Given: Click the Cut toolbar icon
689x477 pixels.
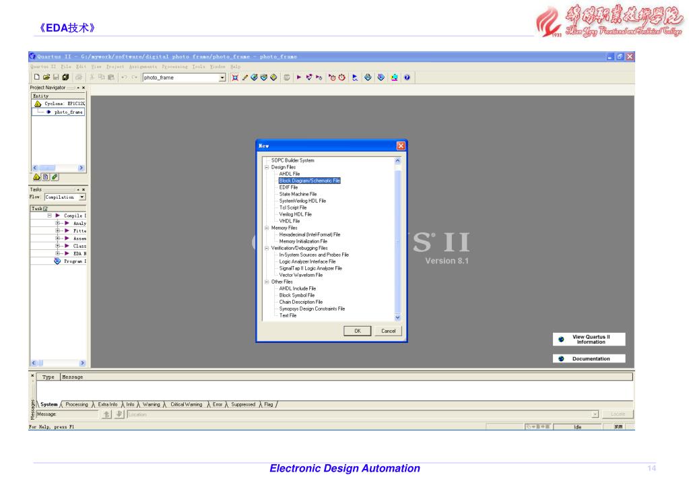Looking at the screenshot, I should (x=92, y=77).
